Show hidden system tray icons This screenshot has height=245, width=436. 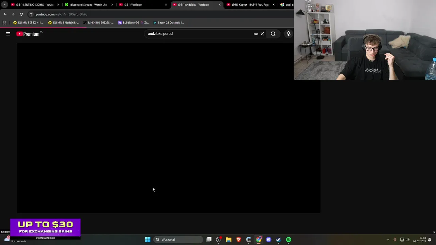pyautogui.click(x=387, y=240)
